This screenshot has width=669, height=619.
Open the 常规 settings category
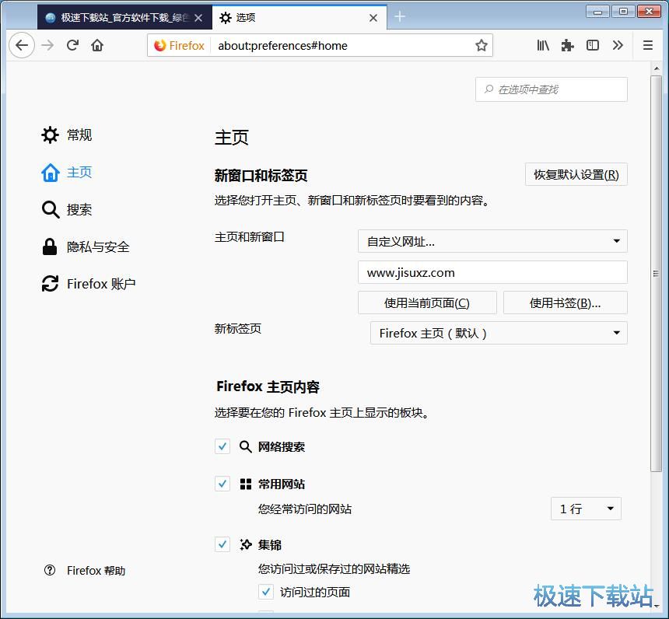click(67, 135)
